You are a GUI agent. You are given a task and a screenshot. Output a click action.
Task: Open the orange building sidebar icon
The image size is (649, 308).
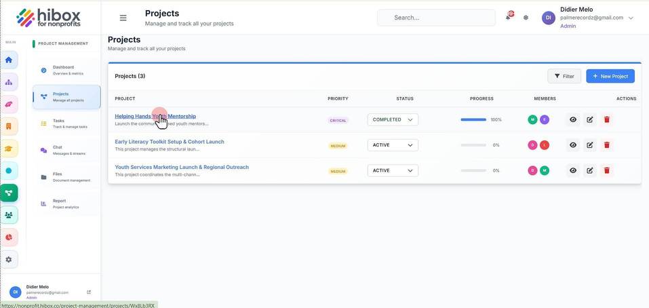click(x=9, y=126)
